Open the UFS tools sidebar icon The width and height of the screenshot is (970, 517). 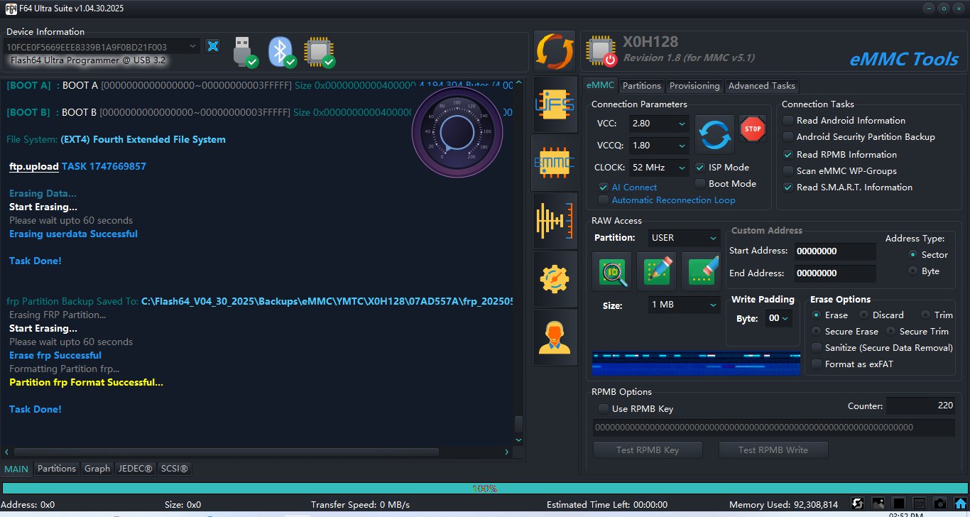(x=555, y=104)
